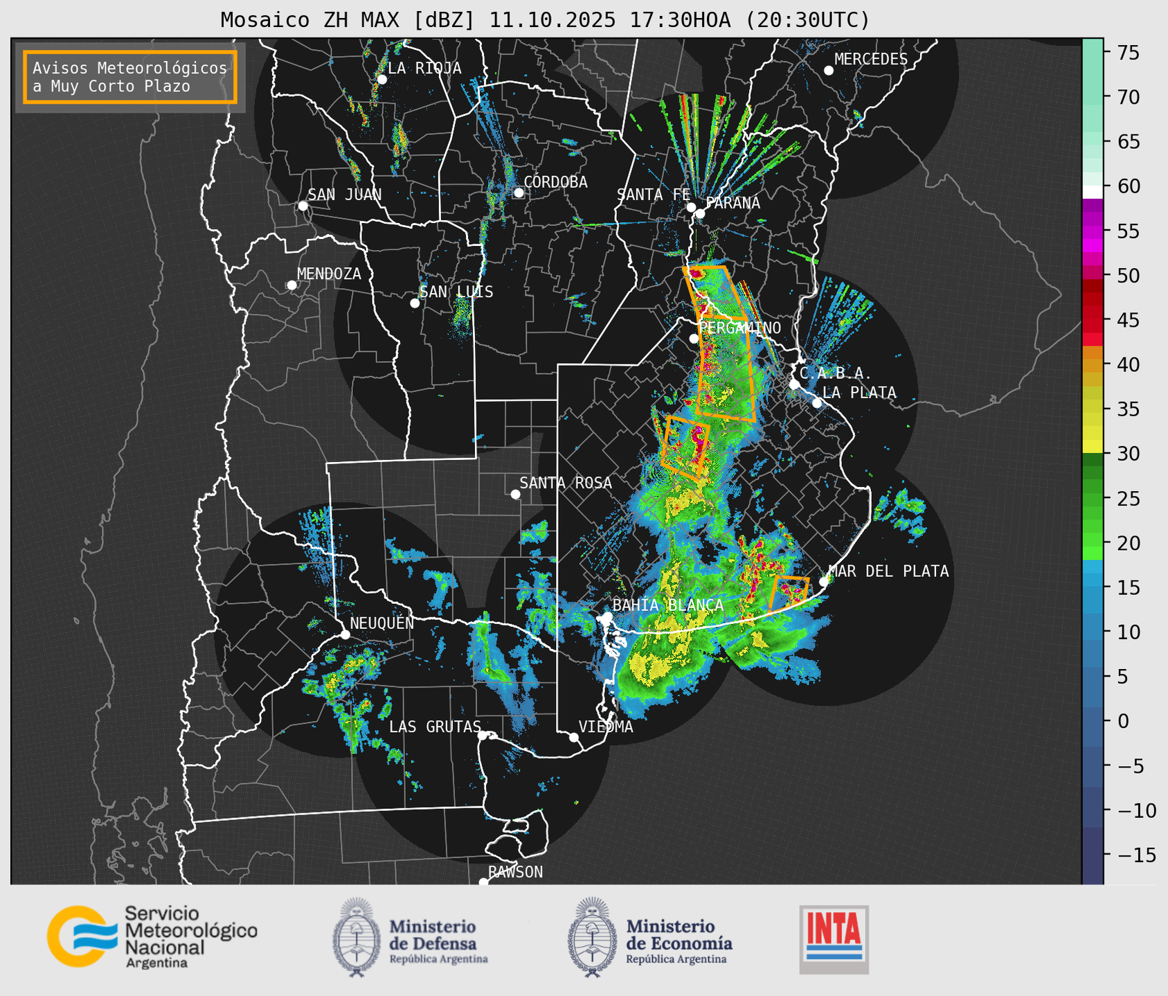
Task: Click the Servicio Meteorológico Nacional logo
Action: tap(152, 936)
